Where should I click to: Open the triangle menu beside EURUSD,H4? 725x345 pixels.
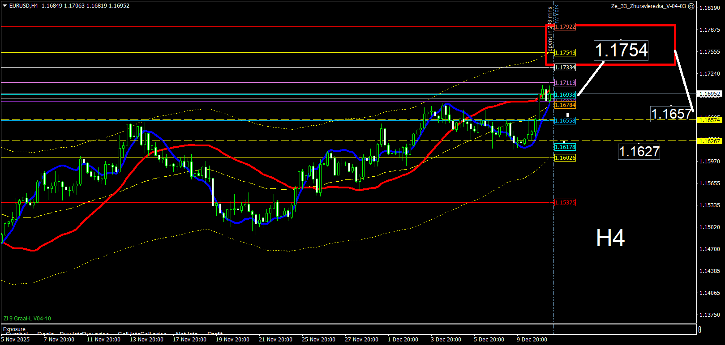[5, 6]
